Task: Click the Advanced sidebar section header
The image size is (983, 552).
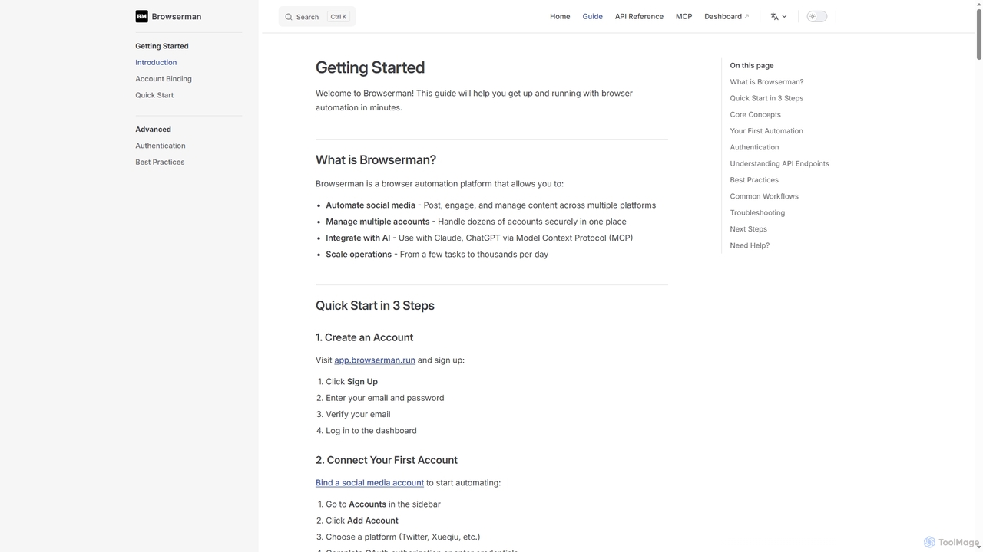Action: point(153,130)
